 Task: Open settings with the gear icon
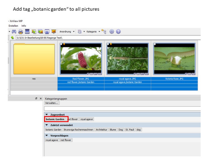pos(112,32)
